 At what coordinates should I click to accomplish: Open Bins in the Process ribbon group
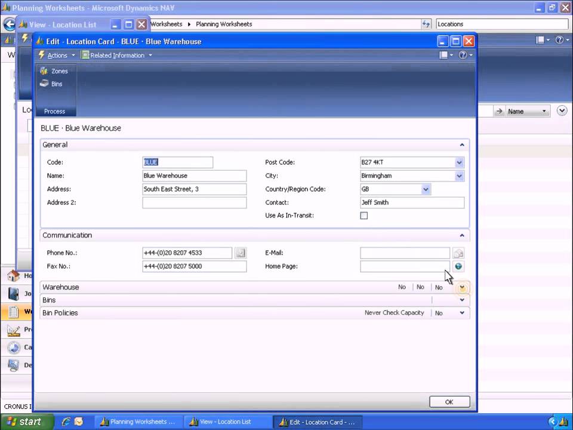pyautogui.click(x=51, y=84)
